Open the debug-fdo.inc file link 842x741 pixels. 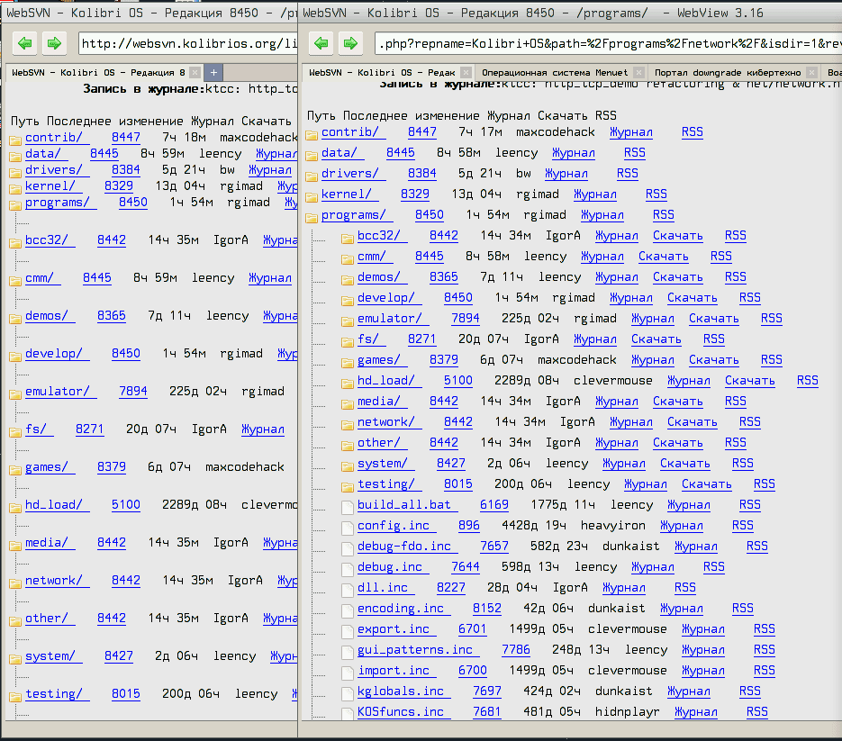click(x=406, y=546)
